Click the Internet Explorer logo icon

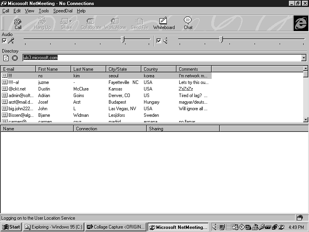coord(301,23)
